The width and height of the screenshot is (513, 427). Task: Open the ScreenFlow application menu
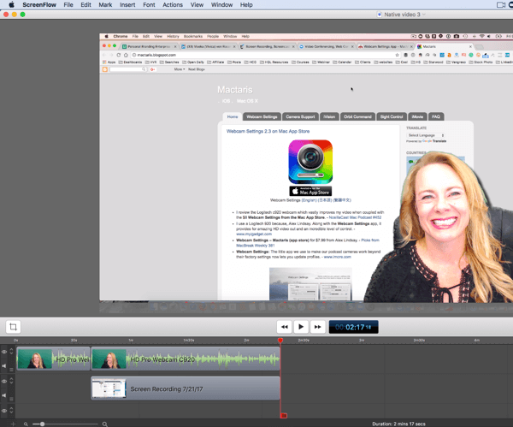point(39,5)
